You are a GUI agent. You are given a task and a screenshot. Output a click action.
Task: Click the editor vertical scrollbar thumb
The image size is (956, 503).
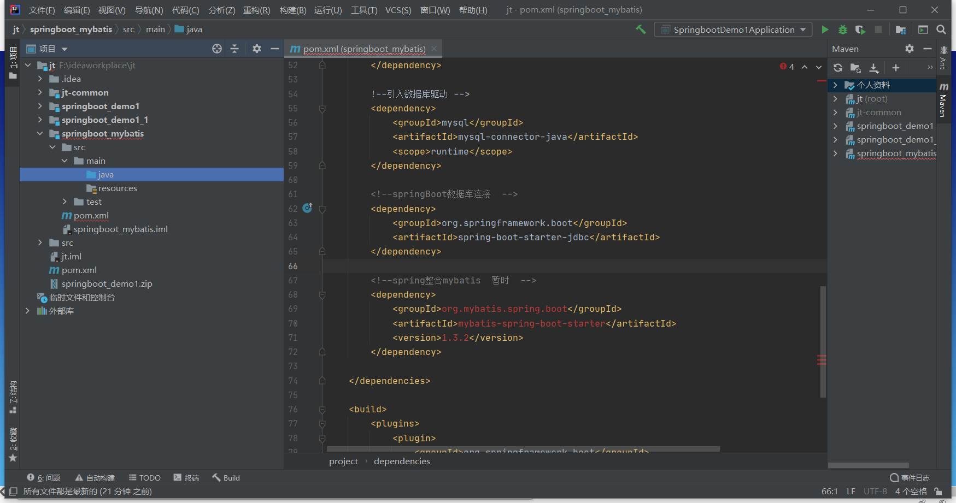coord(823,342)
